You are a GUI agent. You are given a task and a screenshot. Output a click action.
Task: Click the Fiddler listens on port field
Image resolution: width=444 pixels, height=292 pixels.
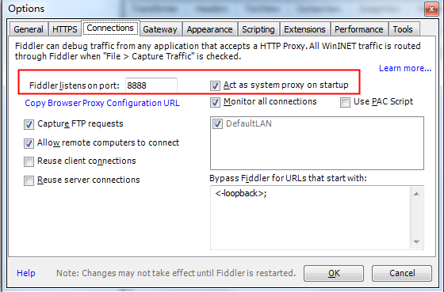pyautogui.click(x=151, y=85)
